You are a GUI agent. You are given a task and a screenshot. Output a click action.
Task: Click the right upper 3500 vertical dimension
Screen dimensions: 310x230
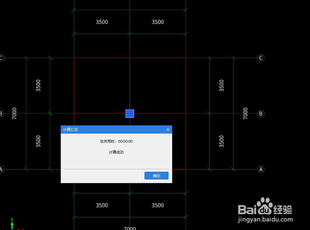point(221,86)
